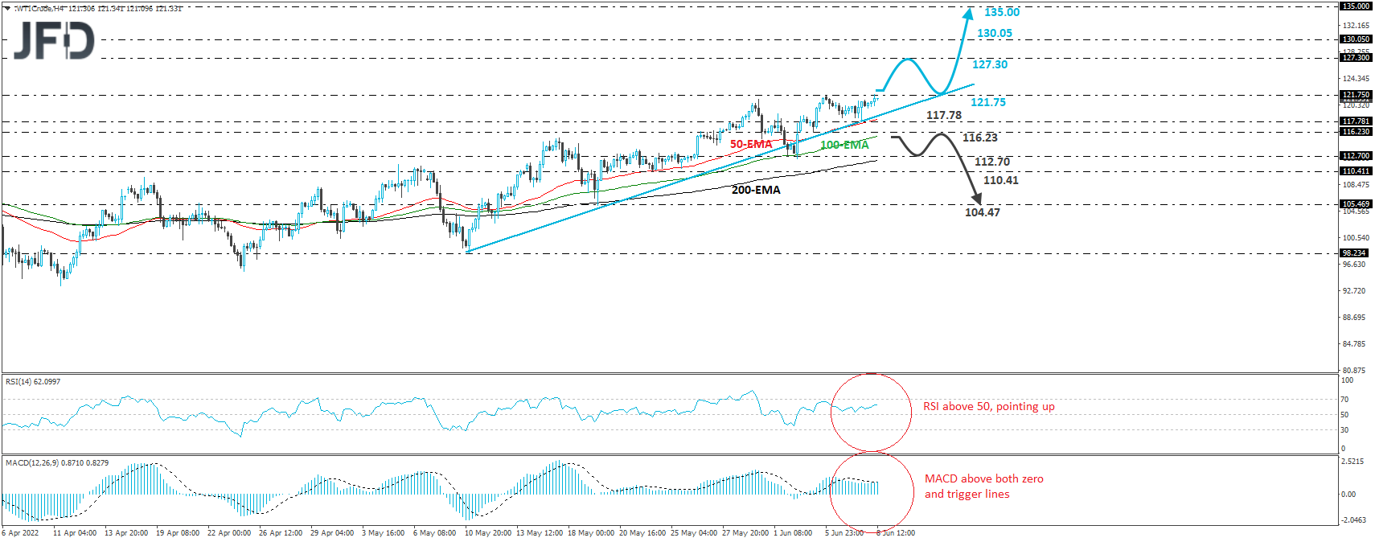Click the 13 Apr 20:00 time label
Screen dimensions: 1375x542
tap(126, 533)
